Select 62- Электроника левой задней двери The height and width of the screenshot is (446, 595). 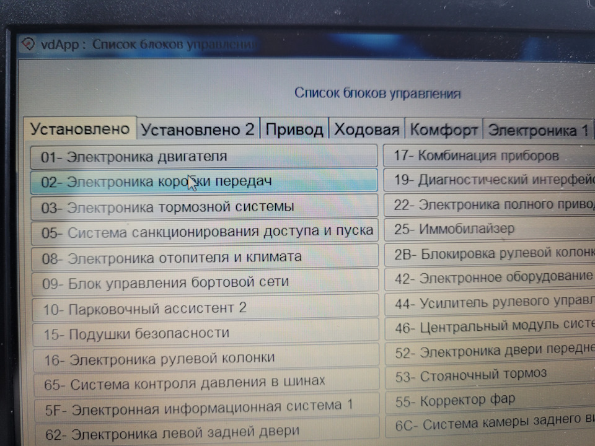tap(208, 432)
